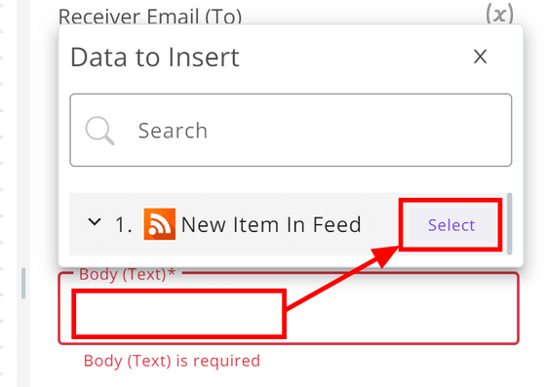The height and width of the screenshot is (387, 546).
Task: Click the red highlighted rectangle in Body field
Action: pos(179,314)
